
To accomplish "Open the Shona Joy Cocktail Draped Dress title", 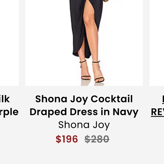I will [x=84, y=106].
